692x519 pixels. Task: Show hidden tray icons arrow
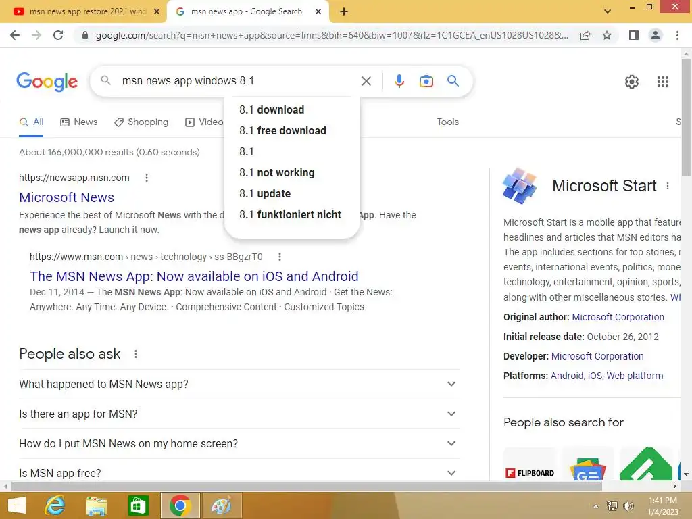pos(595,506)
